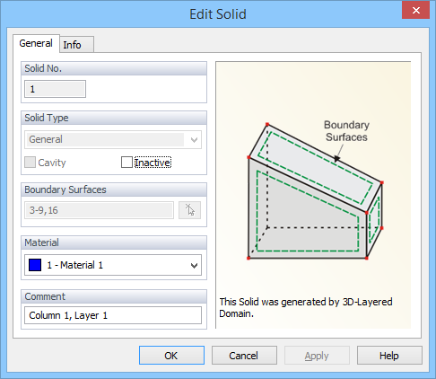Click the Apply button
The height and width of the screenshot is (379, 436).
[317, 356]
